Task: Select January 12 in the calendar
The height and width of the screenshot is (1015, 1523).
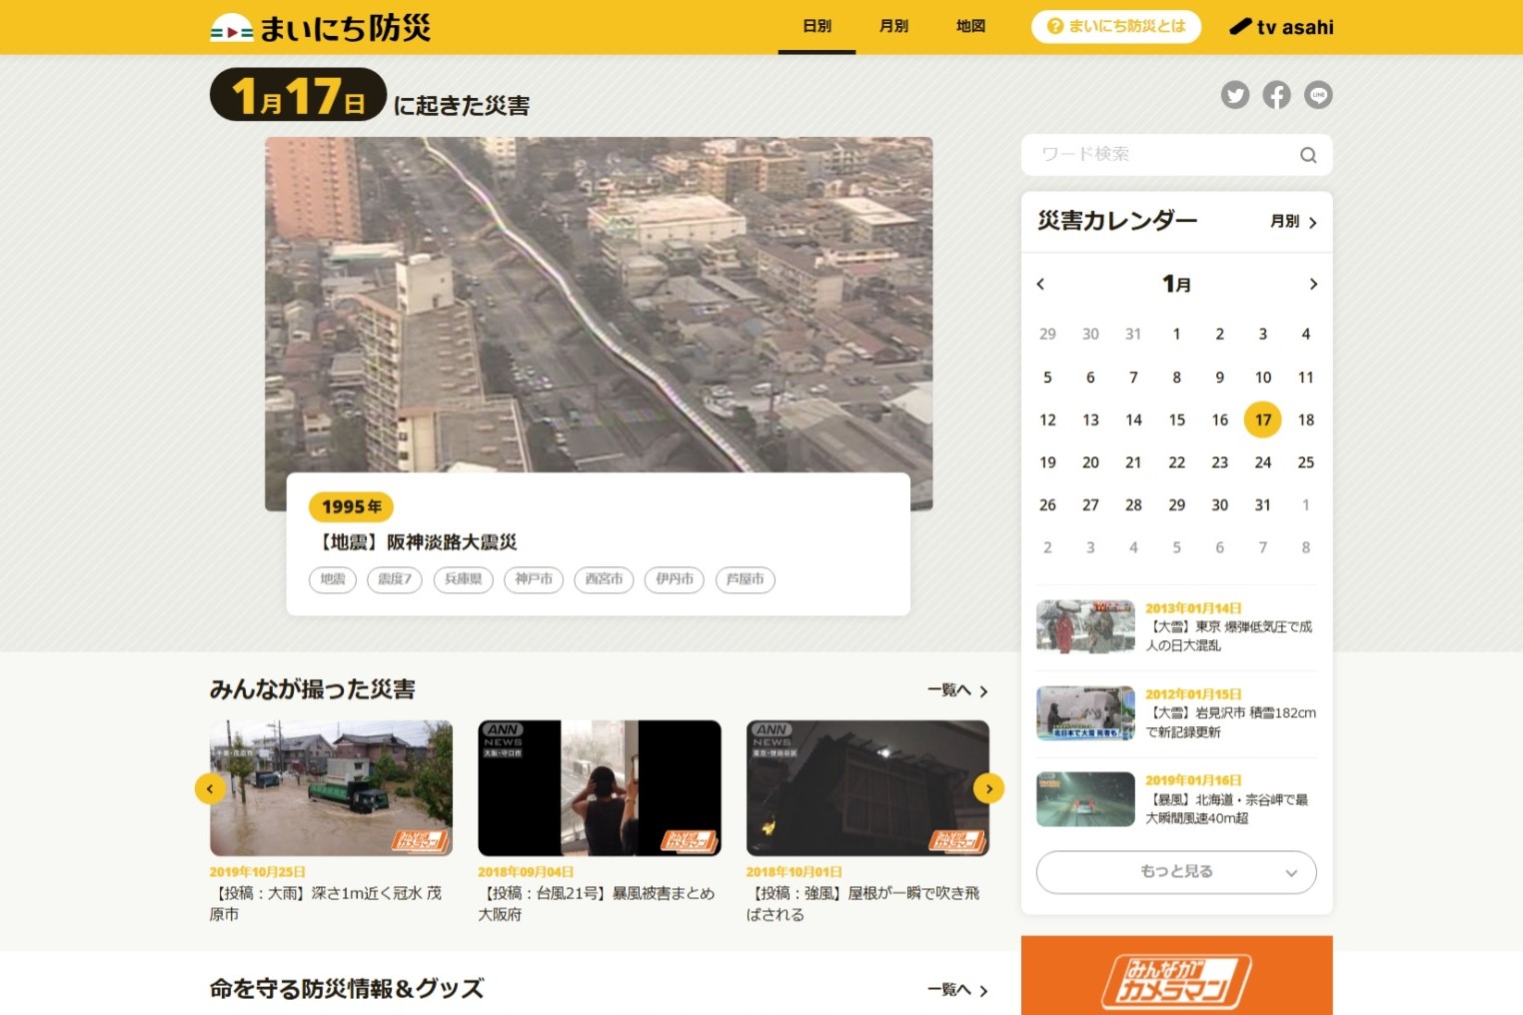Action: (1047, 420)
